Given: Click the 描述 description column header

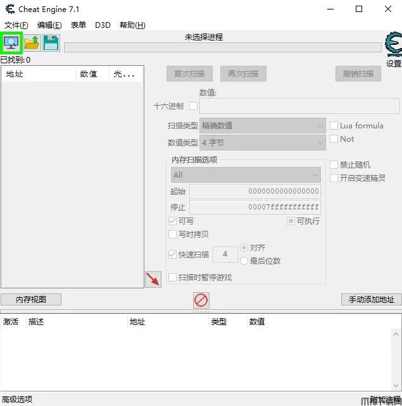Looking at the screenshot, I should [x=77, y=322].
